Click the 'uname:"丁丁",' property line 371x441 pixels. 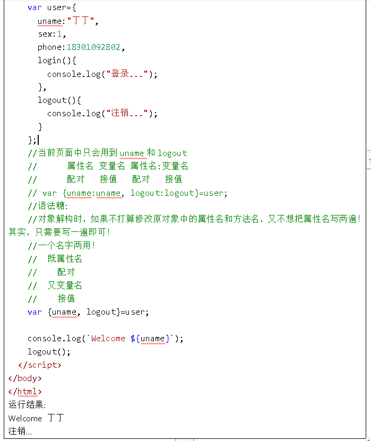click(x=68, y=21)
